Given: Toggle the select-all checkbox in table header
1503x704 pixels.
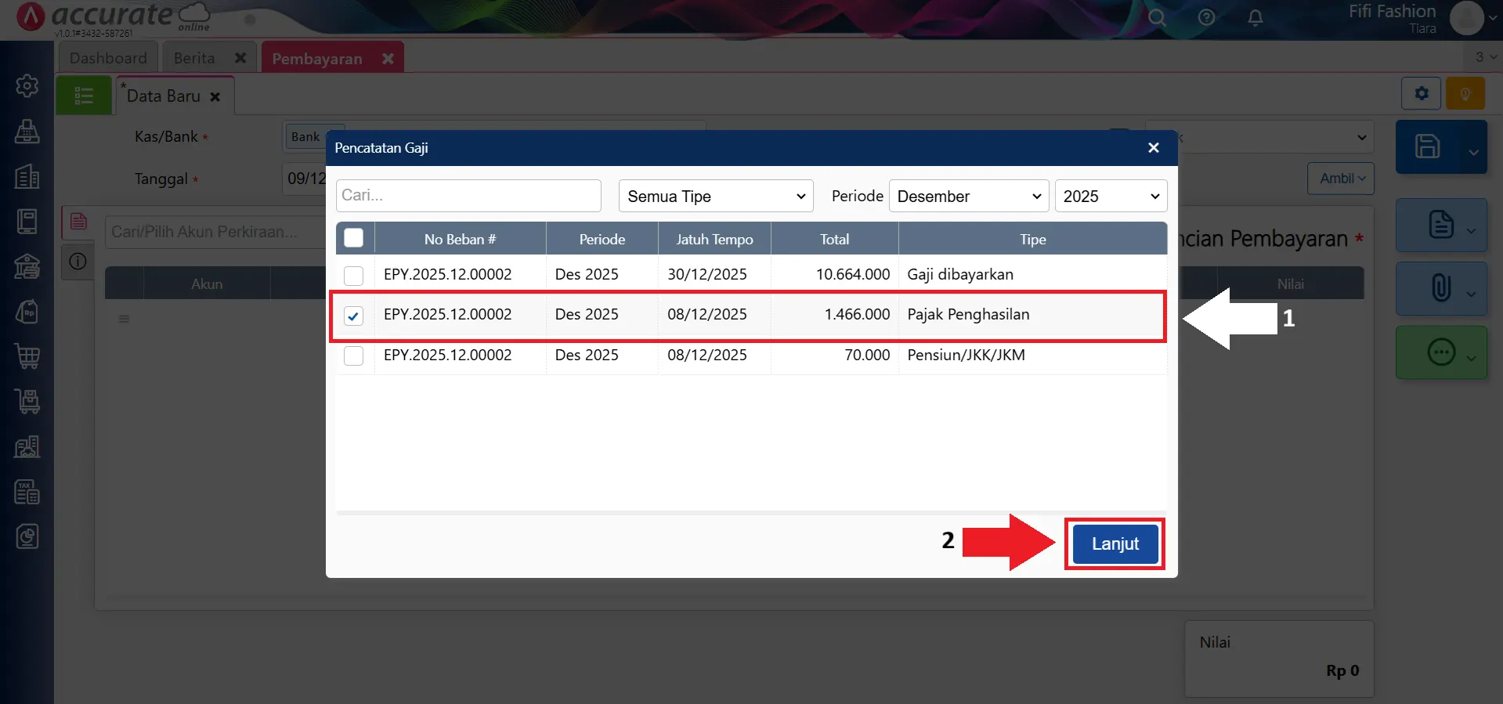Looking at the screenshot, I should point(354,238).
